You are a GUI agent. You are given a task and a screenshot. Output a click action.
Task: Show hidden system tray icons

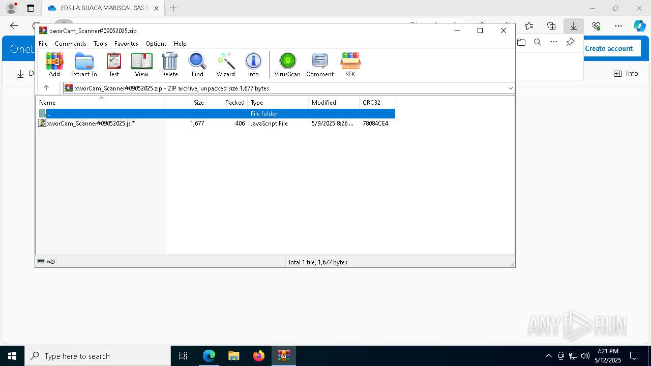tap(549, 356)
